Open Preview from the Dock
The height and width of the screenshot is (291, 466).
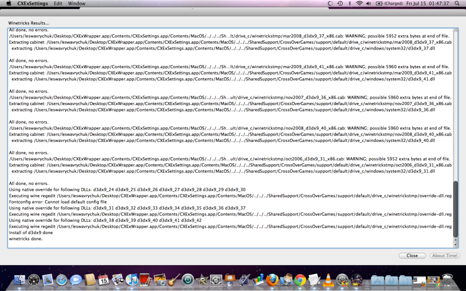point(118,280)
